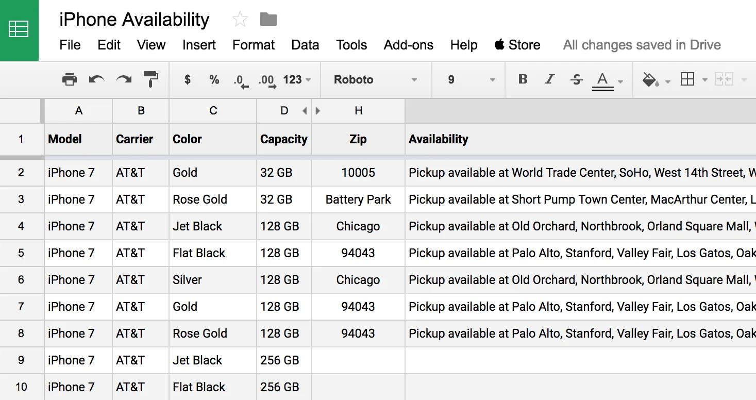Toggle strikethrough formatting
Image resolution: width=756 pixels, height=400 pixels.
tap(577, 79)
